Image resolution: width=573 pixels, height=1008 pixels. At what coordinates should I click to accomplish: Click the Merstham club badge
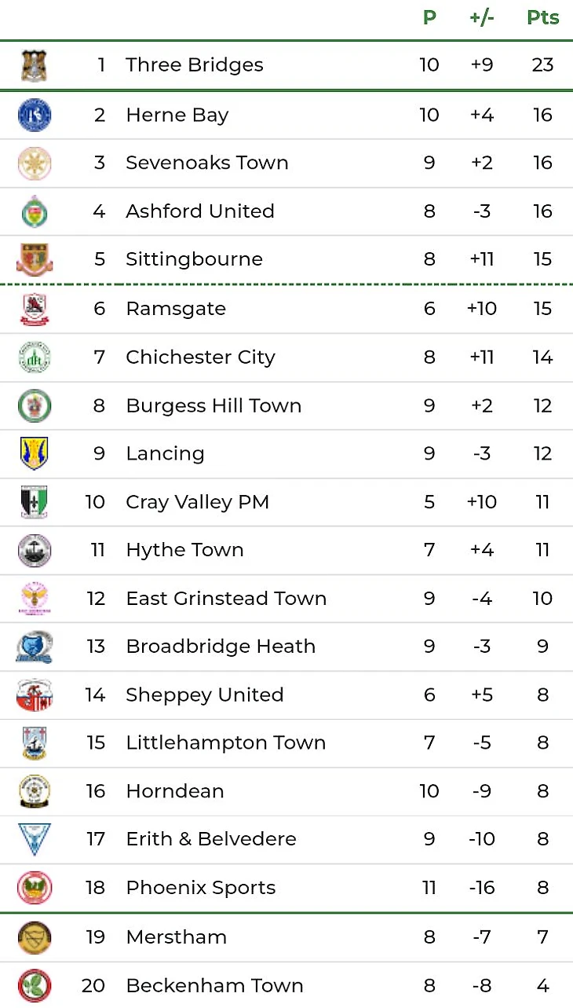pyautogui.click(x=34, y=937)
